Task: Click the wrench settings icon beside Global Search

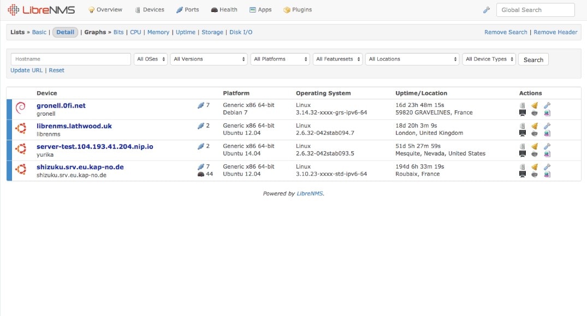Action: click(487, 10)
